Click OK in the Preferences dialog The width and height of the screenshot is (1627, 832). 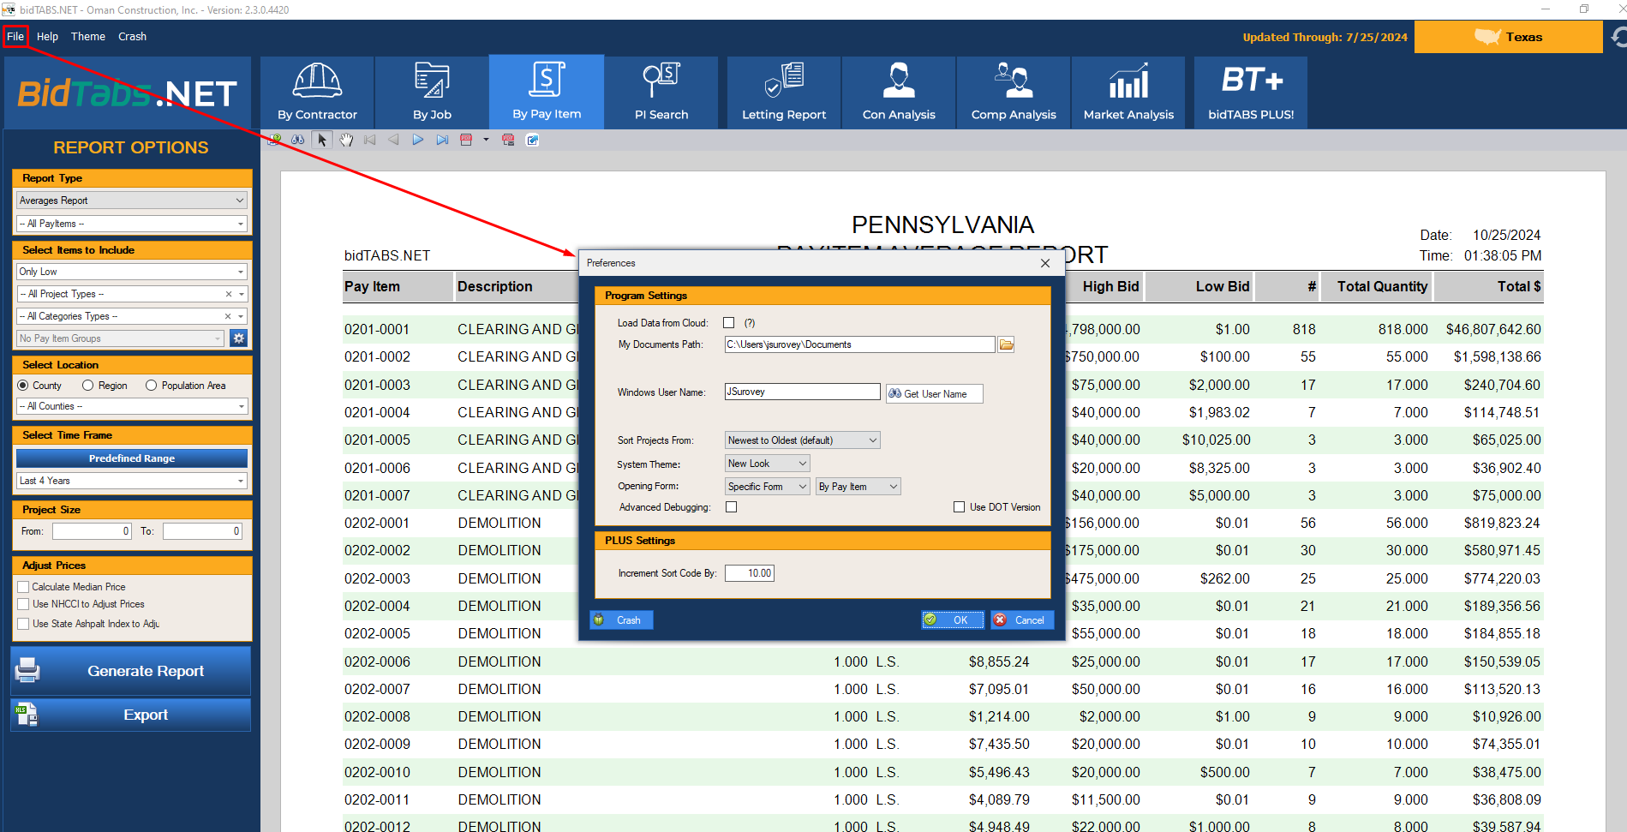953,620
